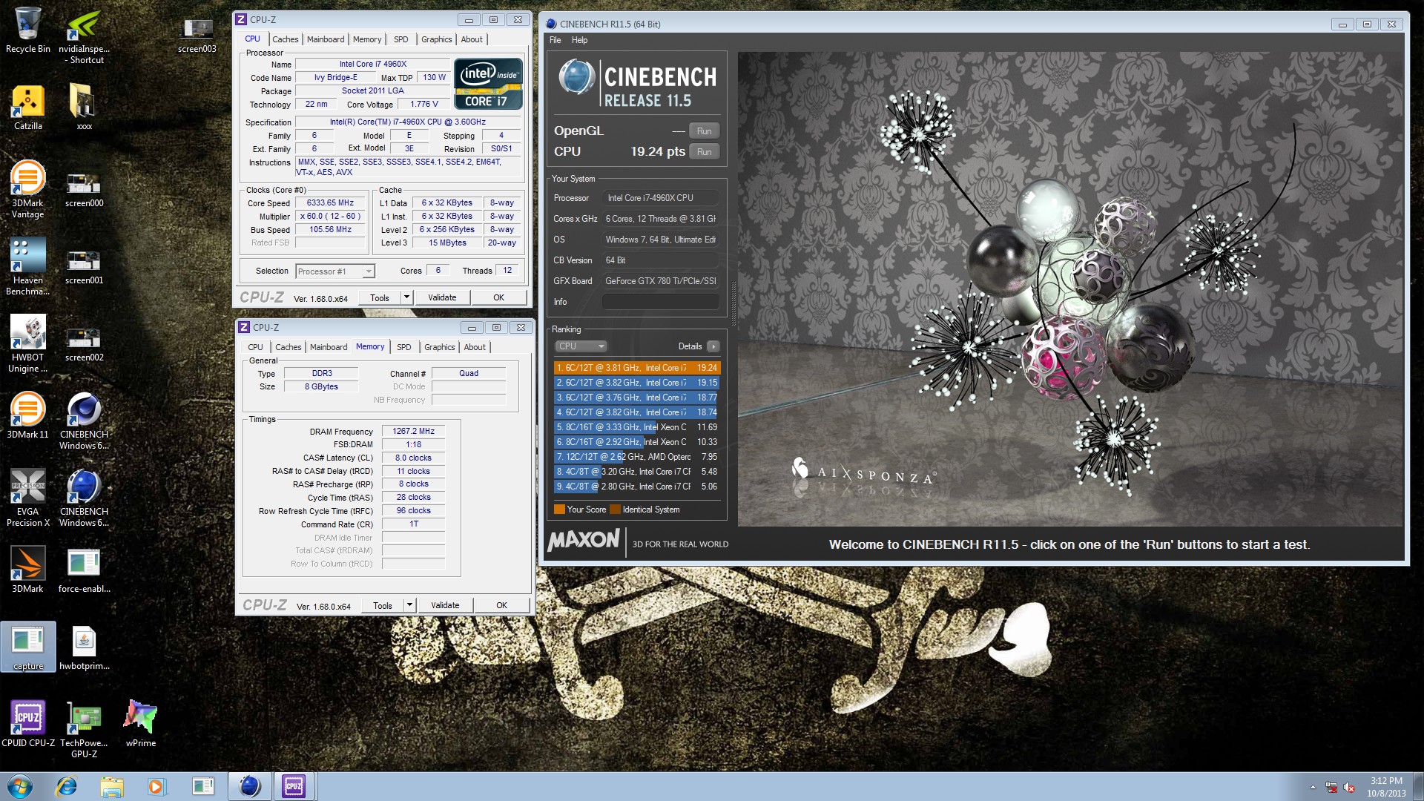
Task: Click OK in the upper CPU-Z window
Action: [x=498, y=297]
